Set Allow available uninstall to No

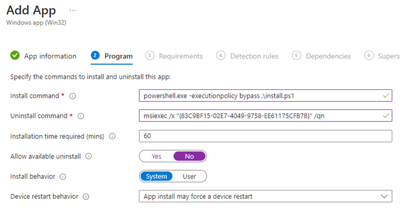189,157
